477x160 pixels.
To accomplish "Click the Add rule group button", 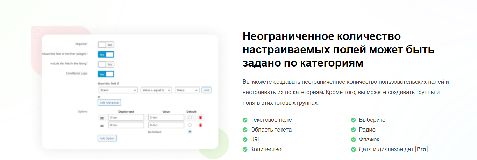I will tap(109, 103).
